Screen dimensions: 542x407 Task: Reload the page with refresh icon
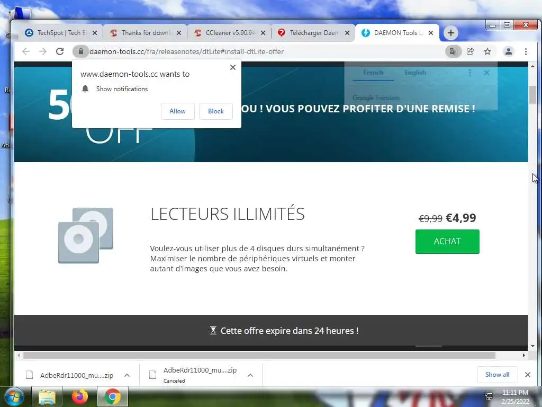click(x=60, y=51)
